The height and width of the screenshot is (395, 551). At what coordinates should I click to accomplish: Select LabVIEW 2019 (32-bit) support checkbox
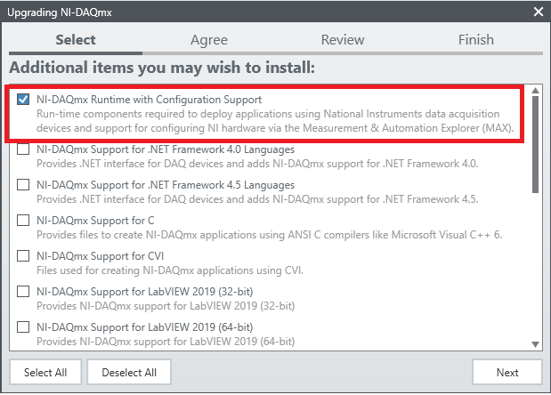point(24,291)
